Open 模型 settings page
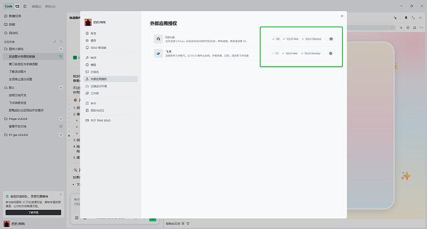 (x=111, y=65)
